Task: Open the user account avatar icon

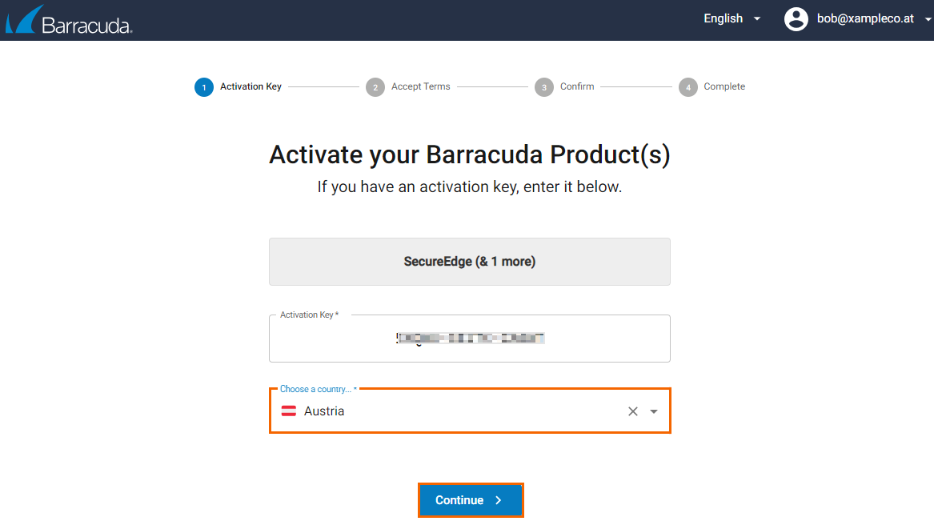Action: 796,19
